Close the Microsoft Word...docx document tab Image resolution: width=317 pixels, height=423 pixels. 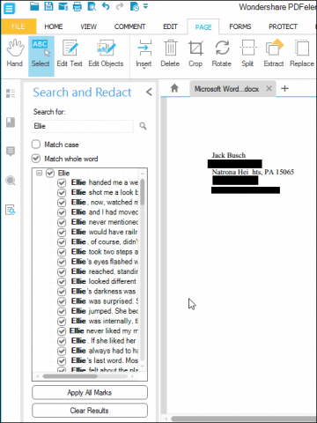pos(269,88)
